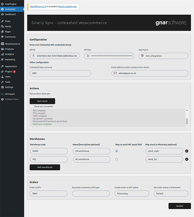Click the Posts pushpin icon in sidebar
This screenshot has height=217, width=194.
click(x=3, y=21)
